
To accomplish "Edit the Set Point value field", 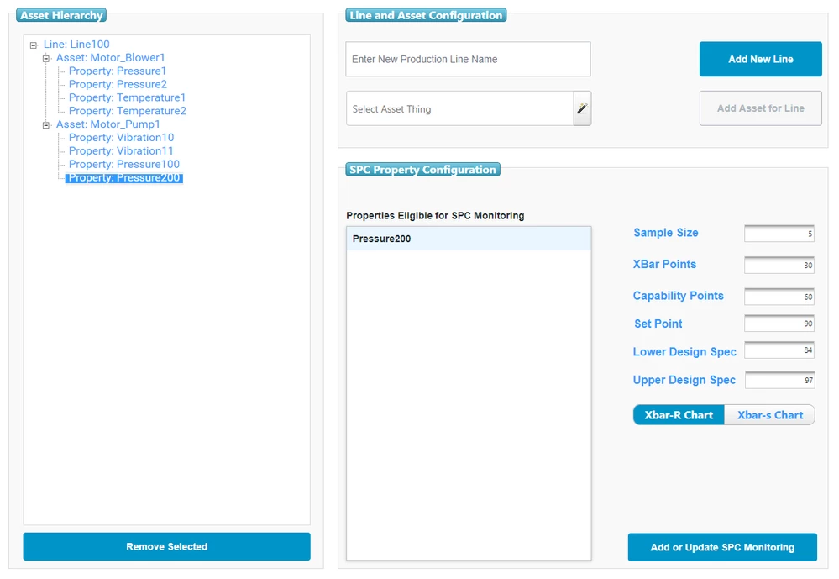I will (779, 324).
